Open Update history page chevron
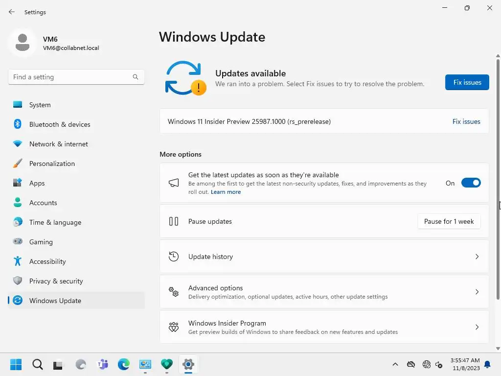The width and height of the screenshot is (501, 376). coord(477,257)
